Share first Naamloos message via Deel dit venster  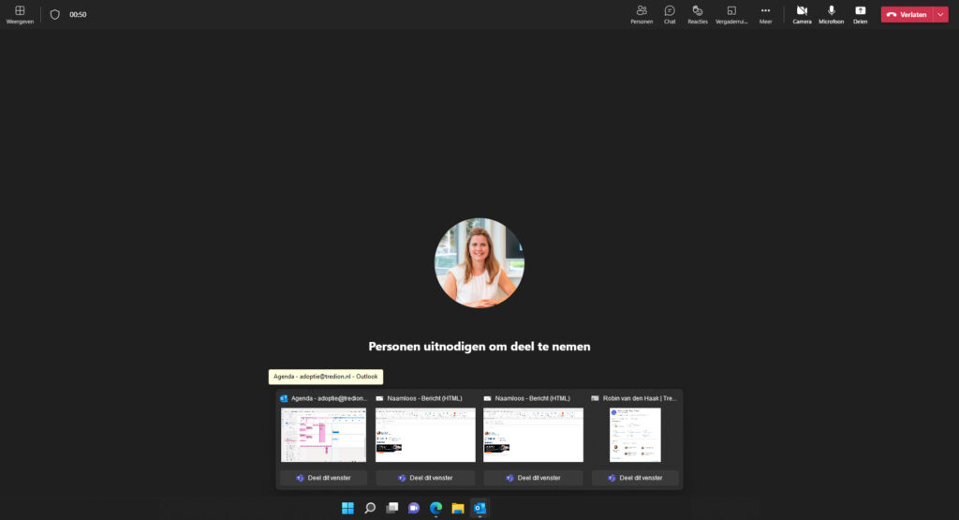tap(425, 478)
